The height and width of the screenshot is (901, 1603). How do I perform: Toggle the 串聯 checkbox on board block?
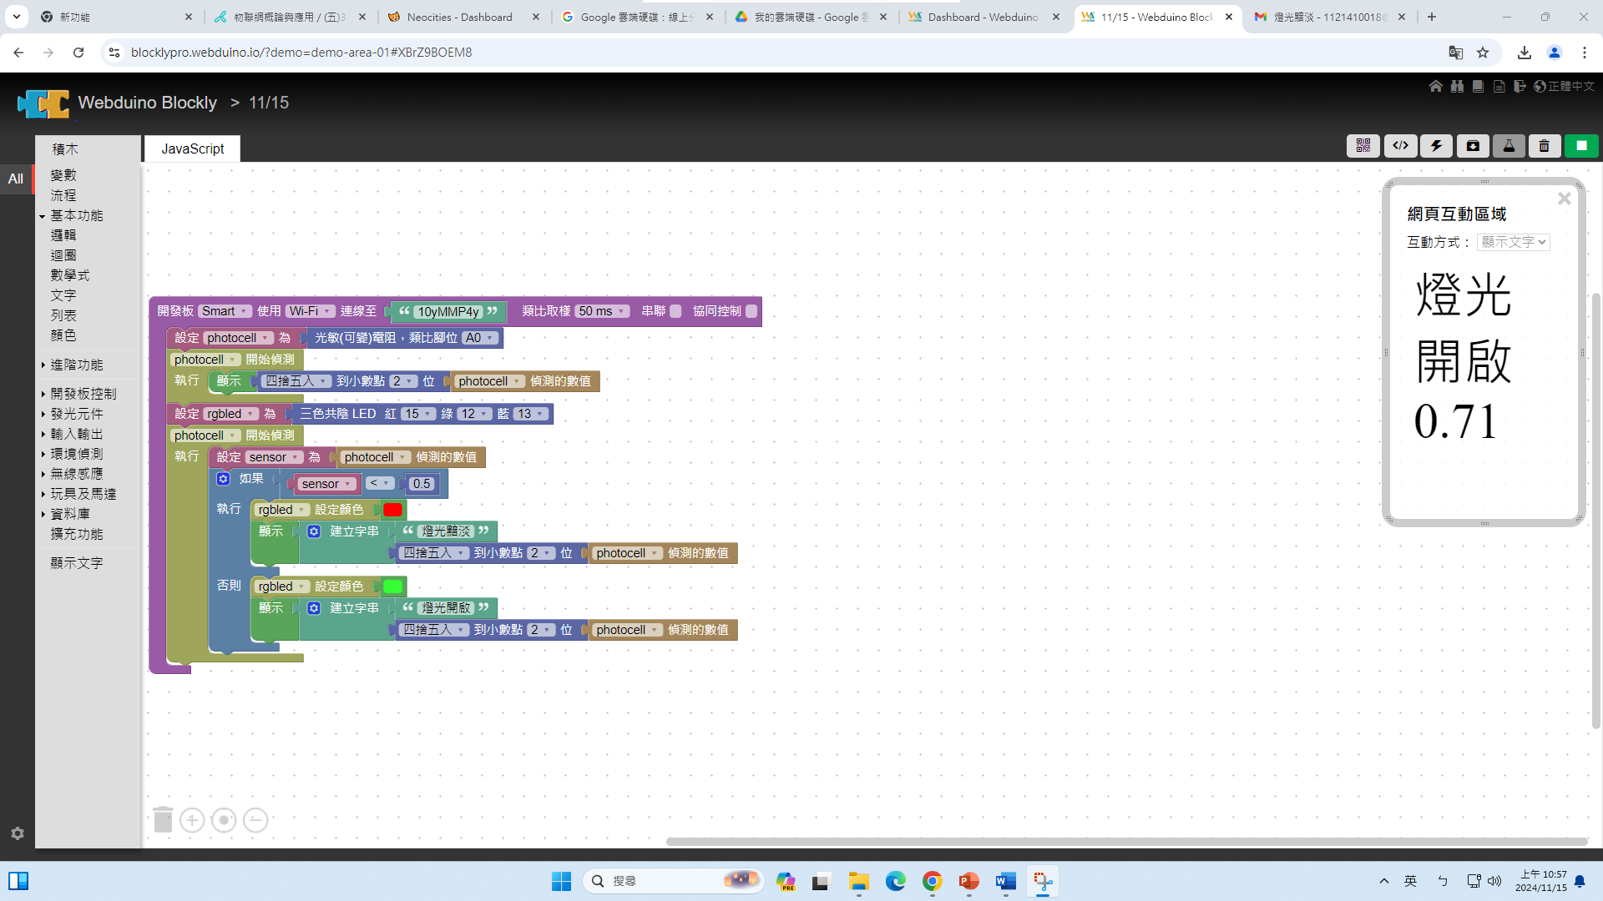[x=675, y=311]
